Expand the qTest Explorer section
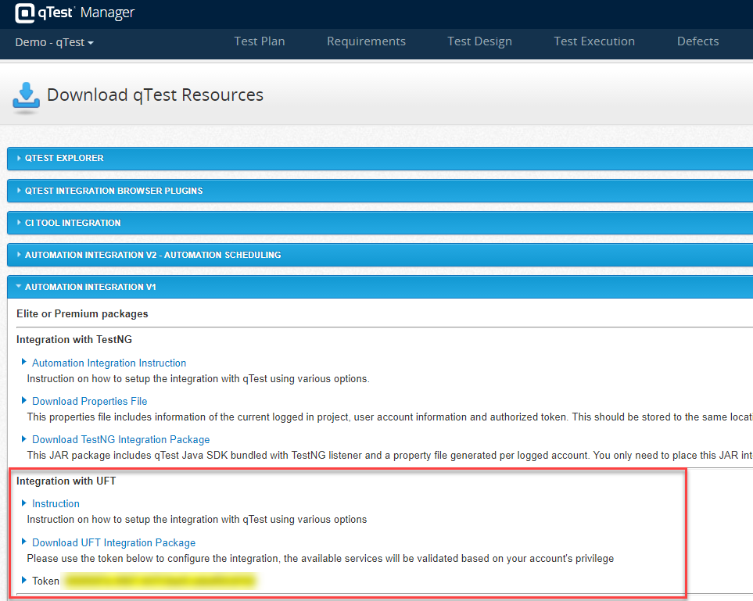 pyautogui.click(x=64, y=158)
